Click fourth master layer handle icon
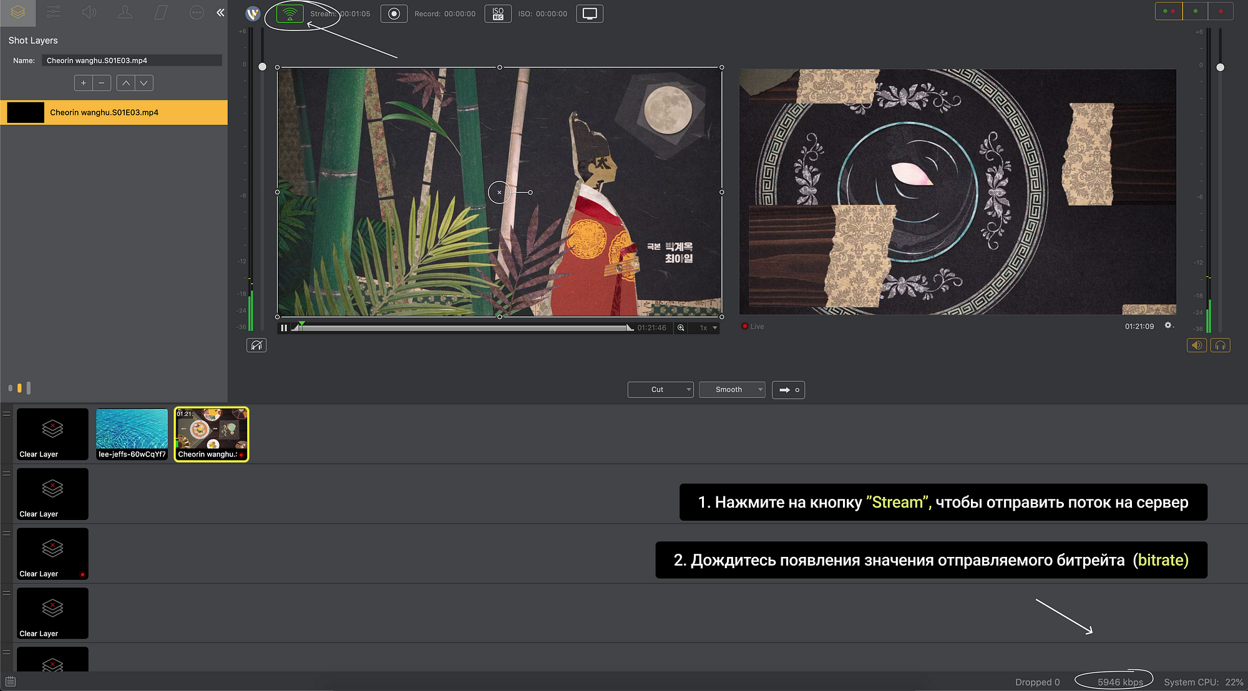Screen dimensions: 1248x691 tap(6, 593)
